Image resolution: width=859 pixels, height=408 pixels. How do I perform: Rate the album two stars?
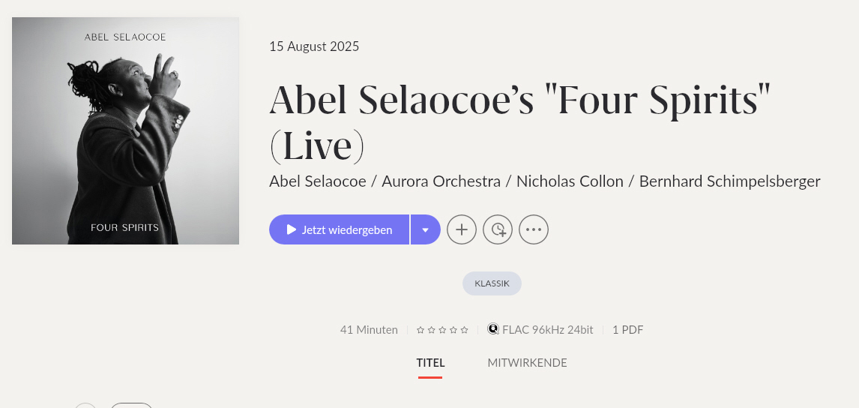431,330
